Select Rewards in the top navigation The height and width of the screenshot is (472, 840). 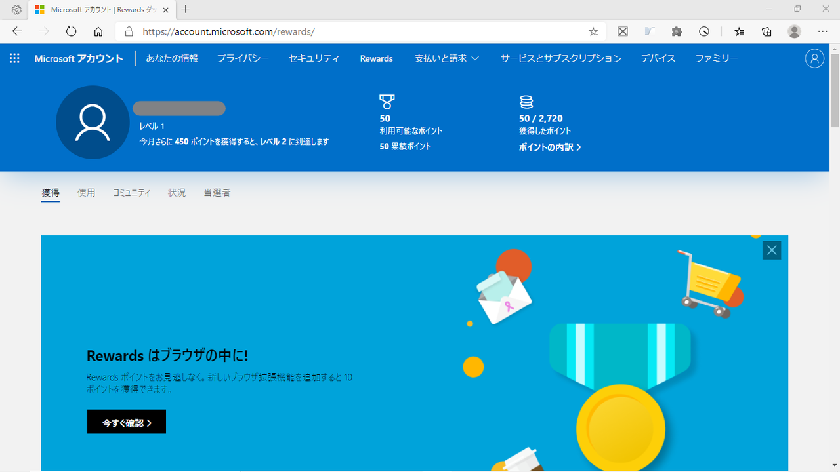377,58
